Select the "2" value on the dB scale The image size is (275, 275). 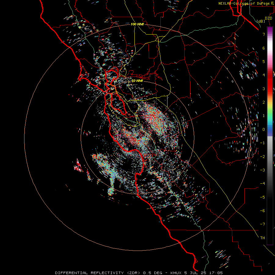264,102
